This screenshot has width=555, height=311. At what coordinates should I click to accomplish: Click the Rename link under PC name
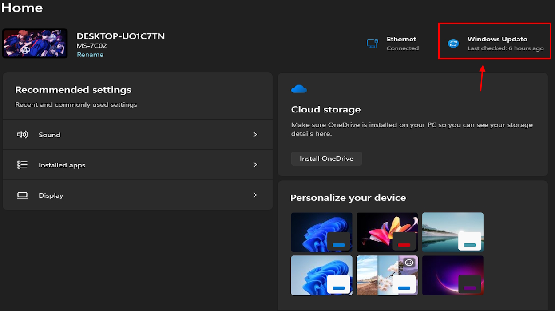coord(90,55)
